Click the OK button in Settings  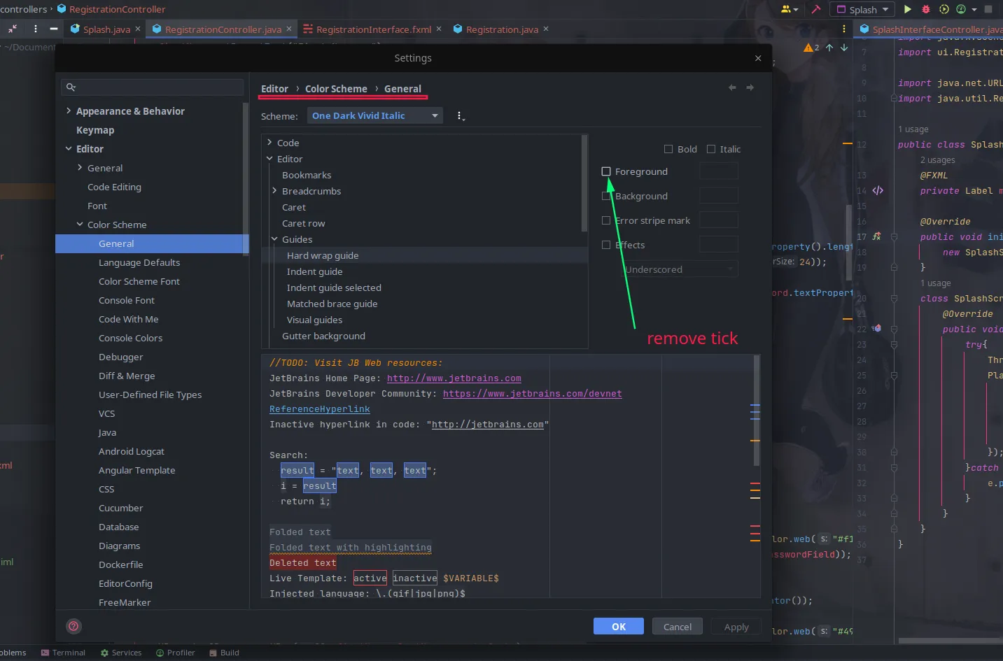pyautogui.click(x=619, y=626)
